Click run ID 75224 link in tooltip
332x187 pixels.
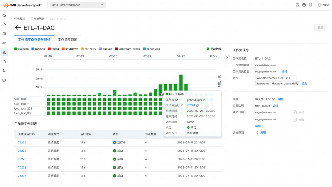point(191,105)
